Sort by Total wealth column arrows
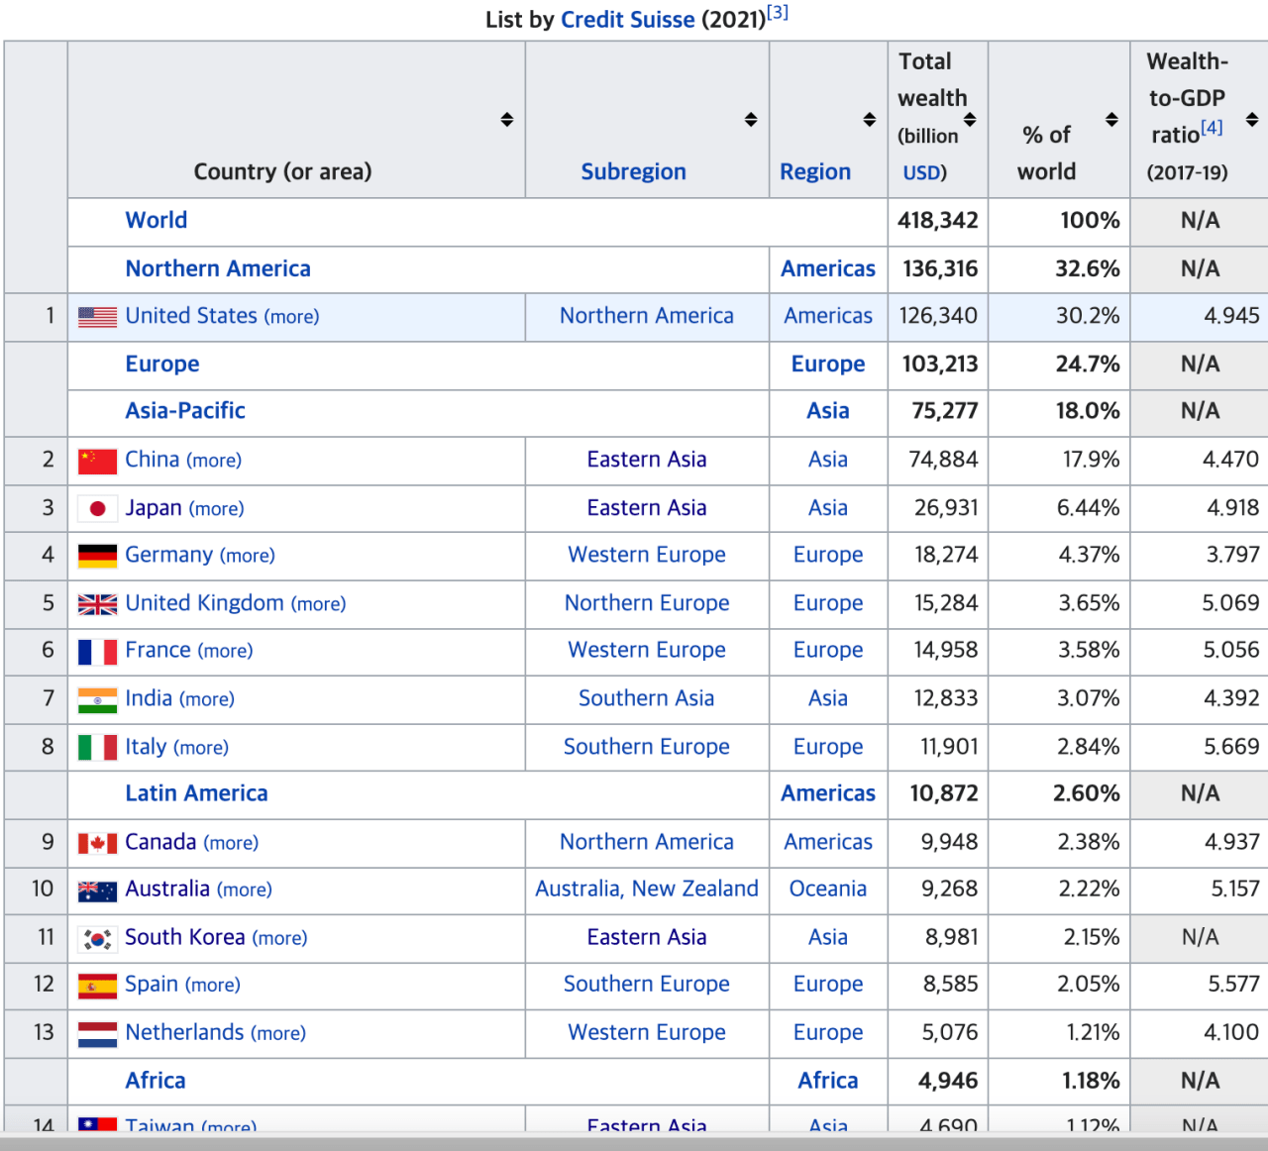 tap(970, 120)
